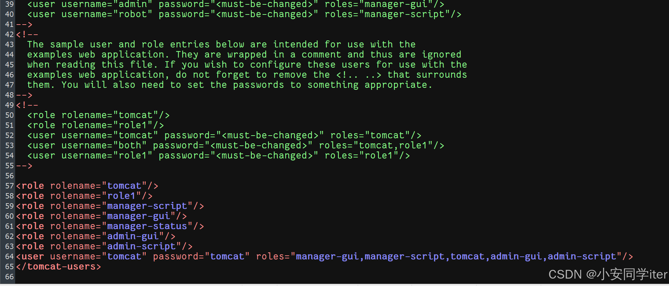Image resolution: width=669 pixels, height=286 pixels.
Task: Click line number 49 in the gutter
Action: tap(9, 105)
